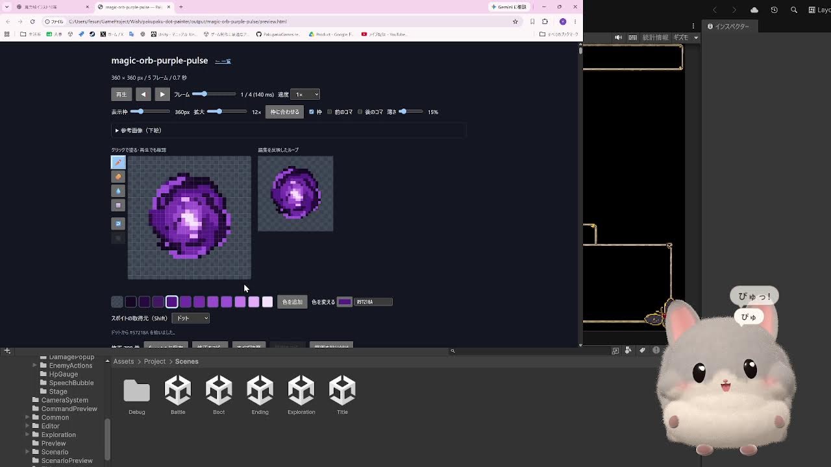Click Assets in the project breadcrumb

123,361
